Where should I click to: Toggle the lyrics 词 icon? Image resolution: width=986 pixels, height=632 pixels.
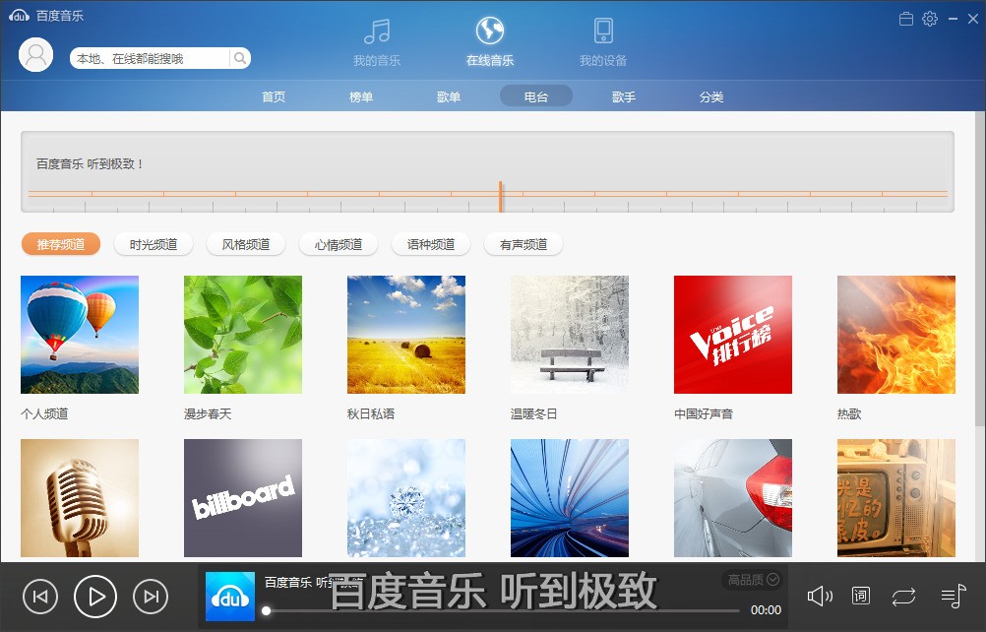[x=861, y=596]
